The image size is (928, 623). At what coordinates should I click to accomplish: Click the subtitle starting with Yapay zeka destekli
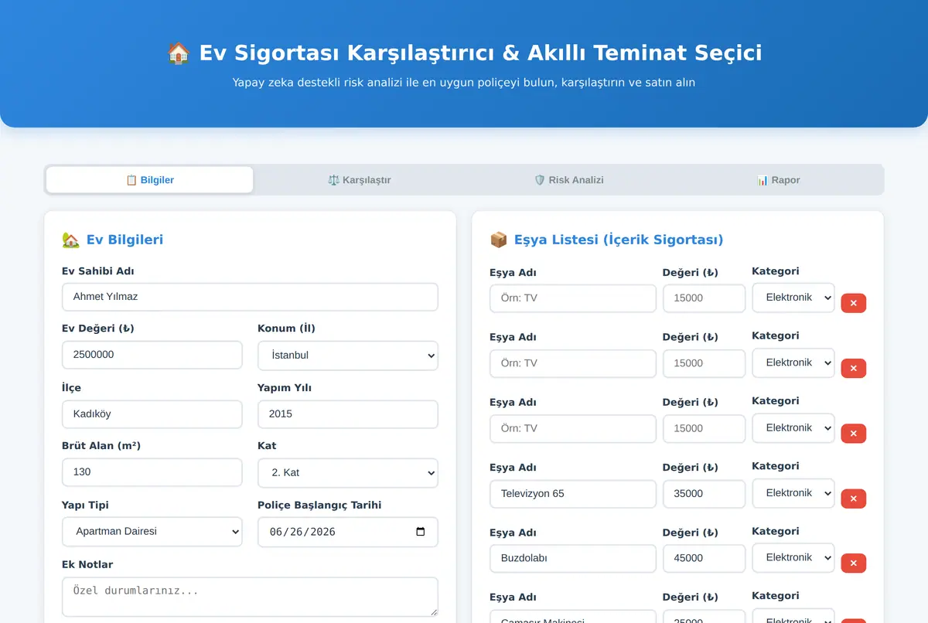pyautogui.click(x=464, y=82)
